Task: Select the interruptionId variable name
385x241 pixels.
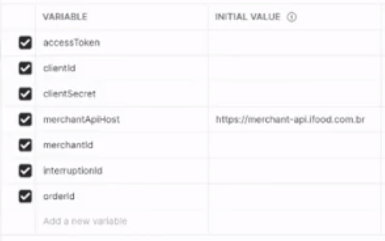Action: 73,171
